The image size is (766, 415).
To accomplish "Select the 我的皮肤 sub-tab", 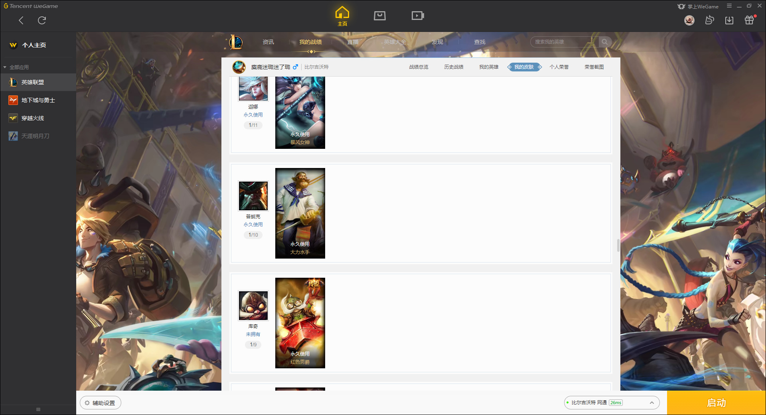I will [524, 67].
